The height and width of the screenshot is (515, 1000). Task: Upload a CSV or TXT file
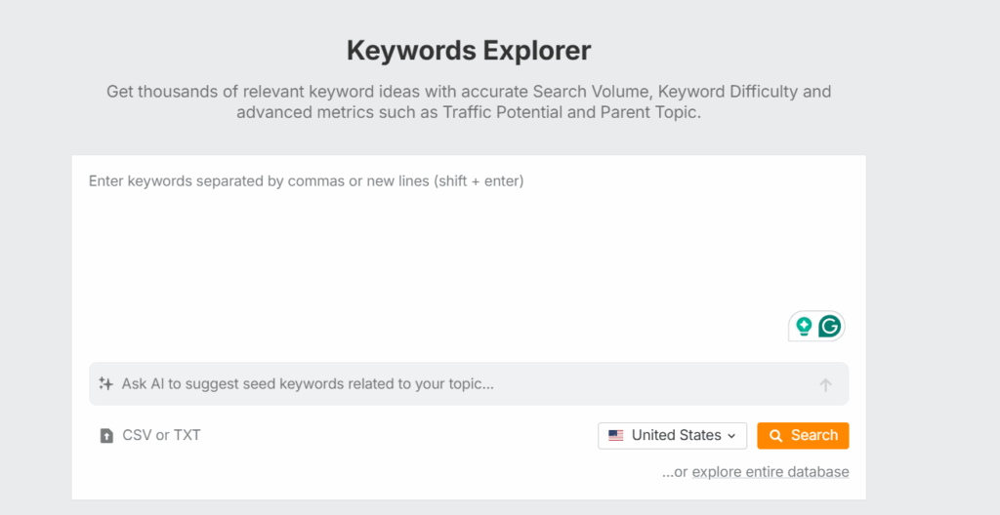(x=150, y=435)
